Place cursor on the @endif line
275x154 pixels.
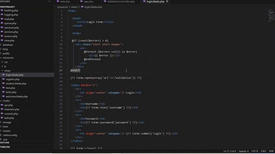pos(75,70)
